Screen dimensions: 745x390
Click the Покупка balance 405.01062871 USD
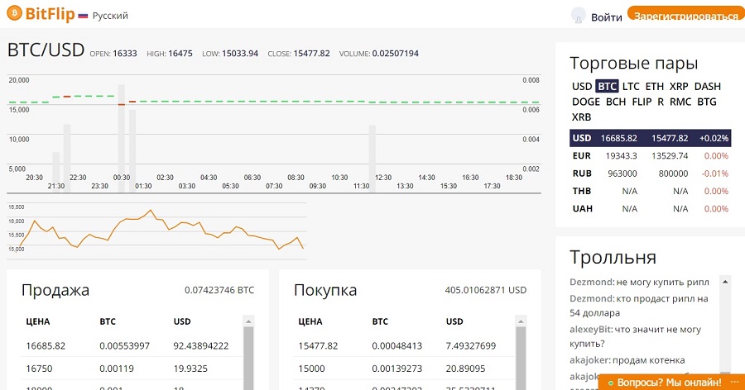[x=486, y=290]
